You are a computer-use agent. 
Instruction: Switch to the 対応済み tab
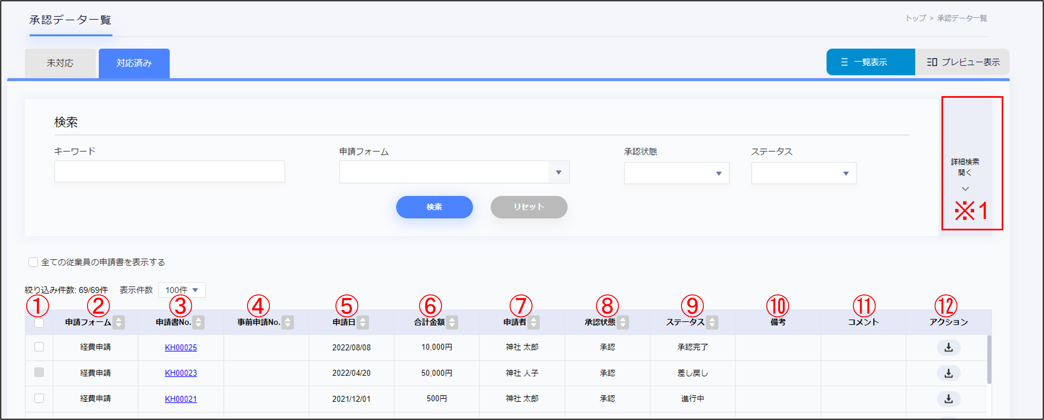coord(134,63)
